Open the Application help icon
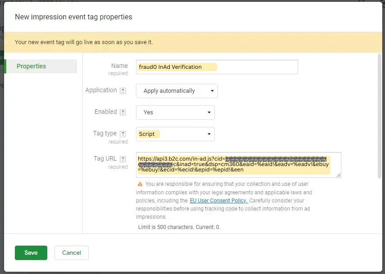 (x=123, y=90)
